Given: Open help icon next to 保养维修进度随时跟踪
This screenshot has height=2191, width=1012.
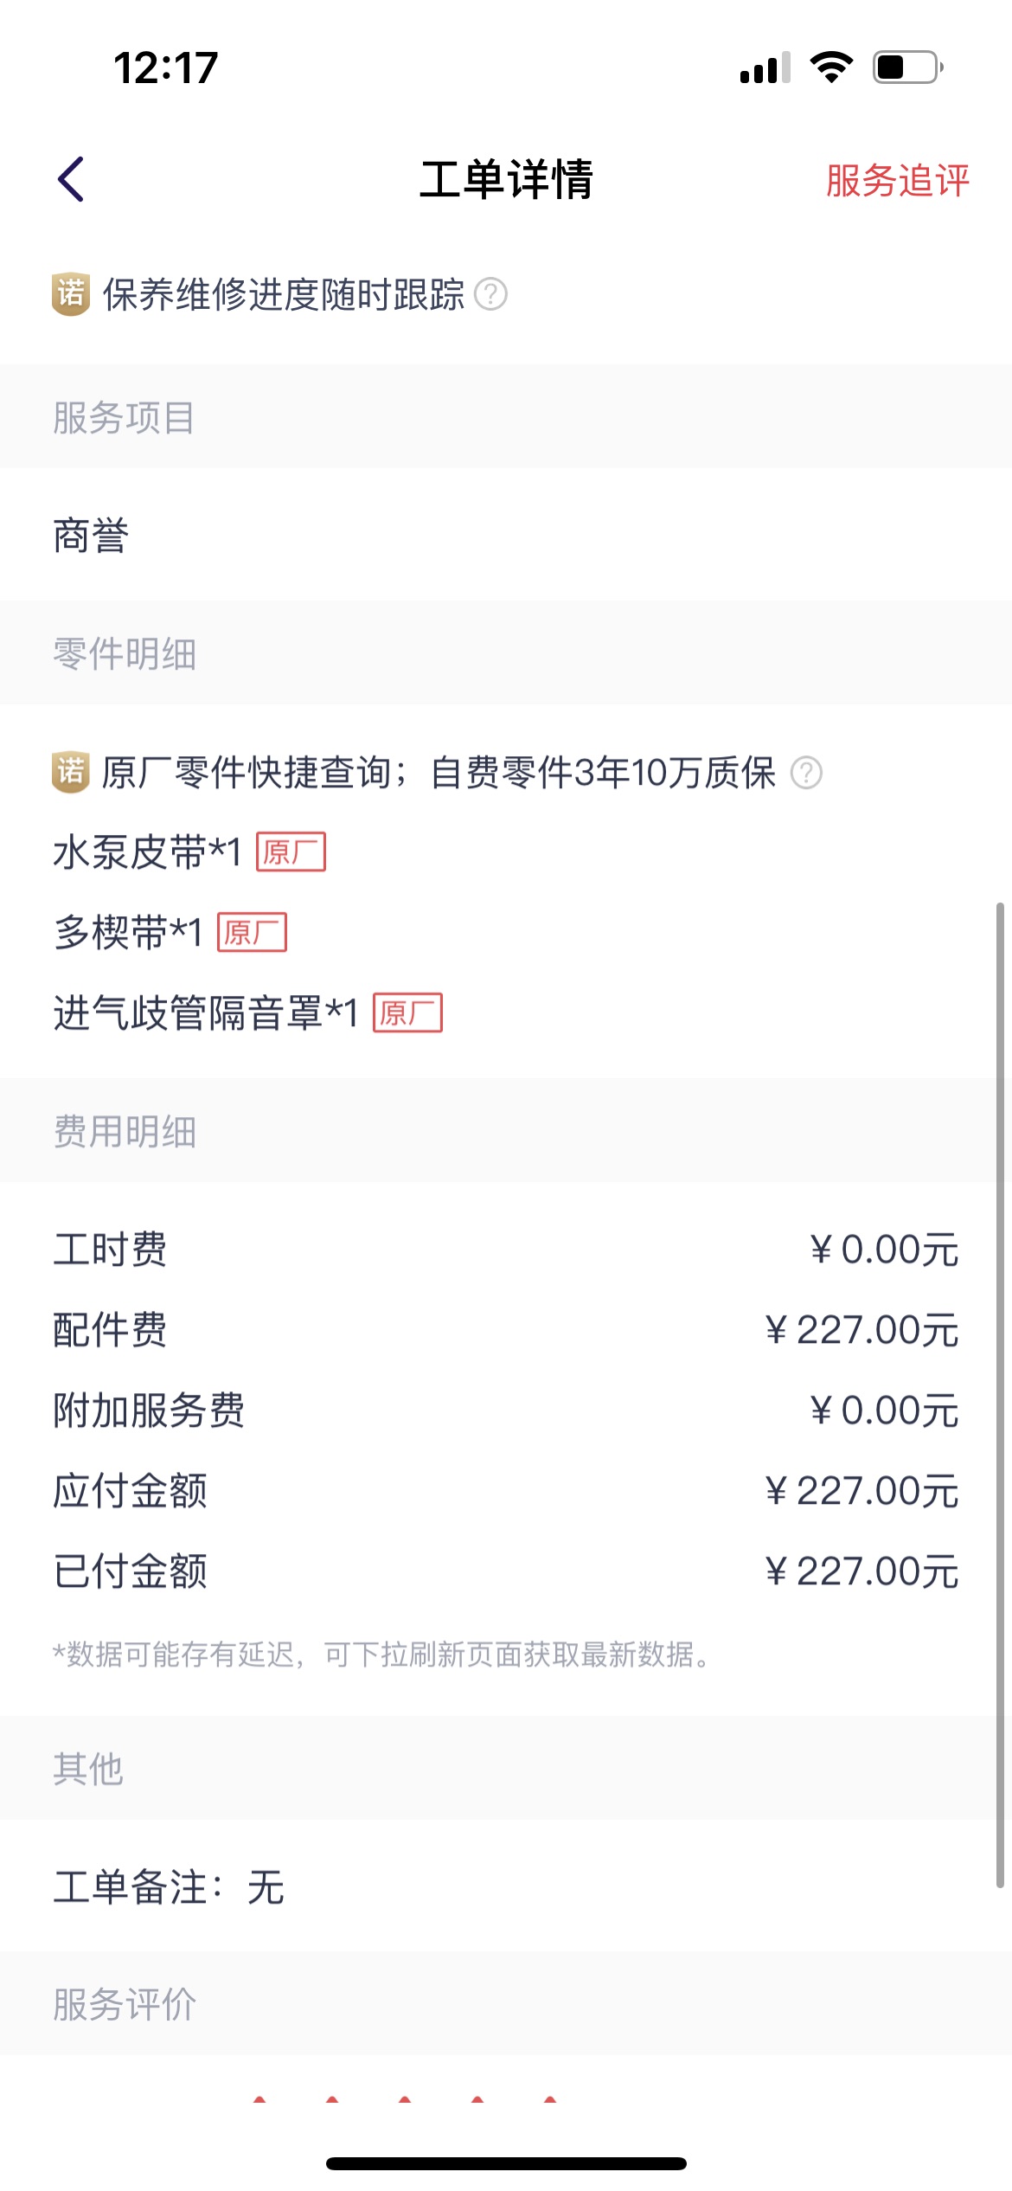Looking at the screenshot, I should point(491,294).
